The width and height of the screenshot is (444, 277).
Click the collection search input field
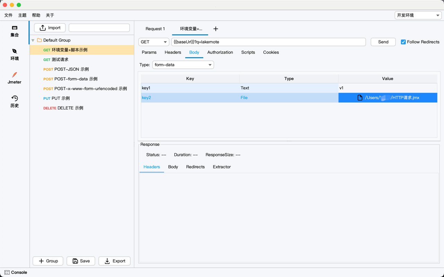click(99, 28)
